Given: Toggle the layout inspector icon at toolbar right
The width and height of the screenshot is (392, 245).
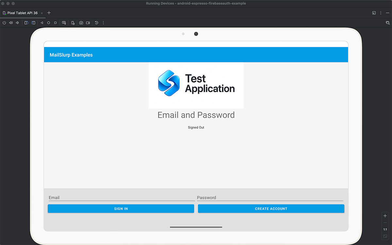Looking at the screenshot, I should click(x=388, y=23).
